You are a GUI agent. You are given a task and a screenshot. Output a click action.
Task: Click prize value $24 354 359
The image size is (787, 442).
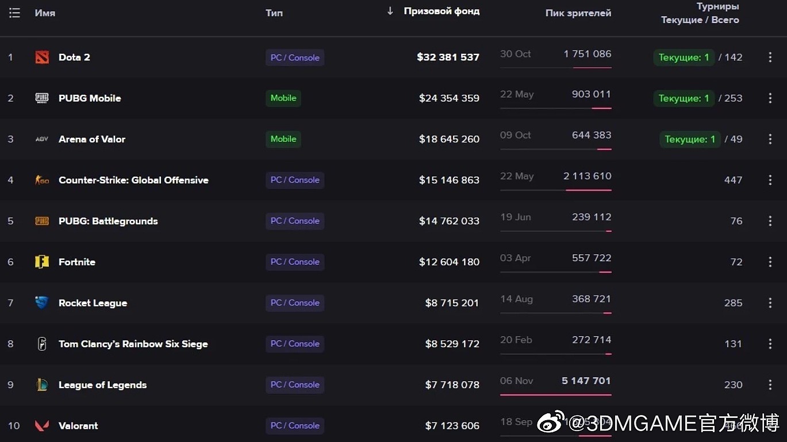(449, 98)
